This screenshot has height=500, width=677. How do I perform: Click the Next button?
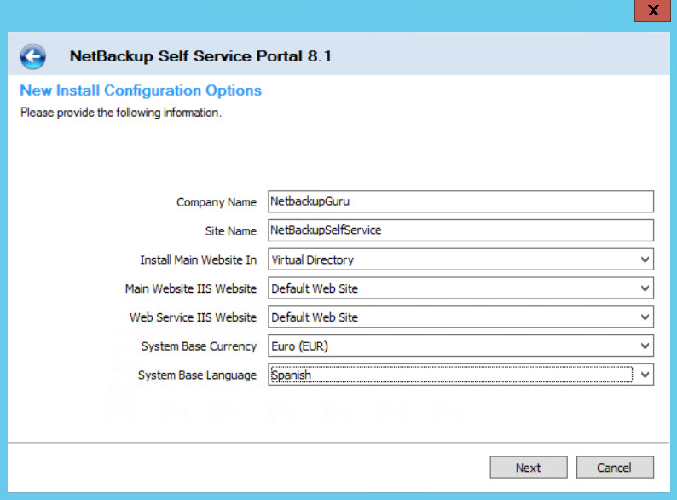pos(529,468)
